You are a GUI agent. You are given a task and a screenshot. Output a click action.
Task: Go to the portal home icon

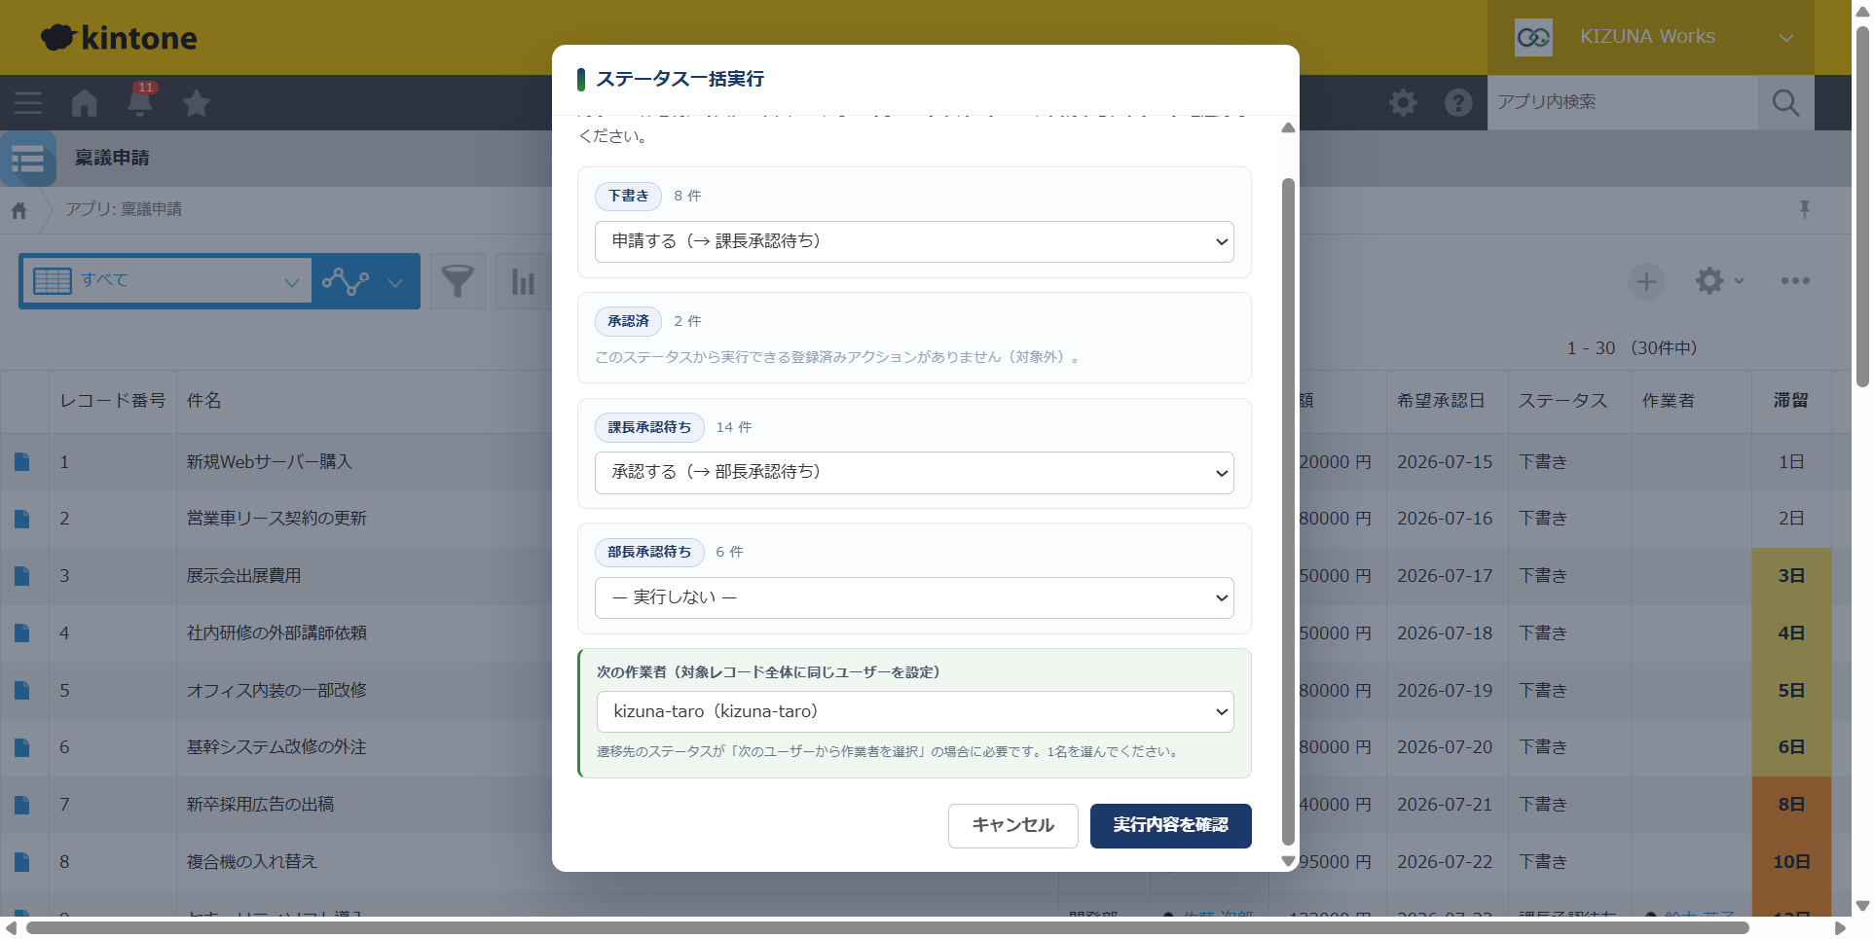pos(85,103)
